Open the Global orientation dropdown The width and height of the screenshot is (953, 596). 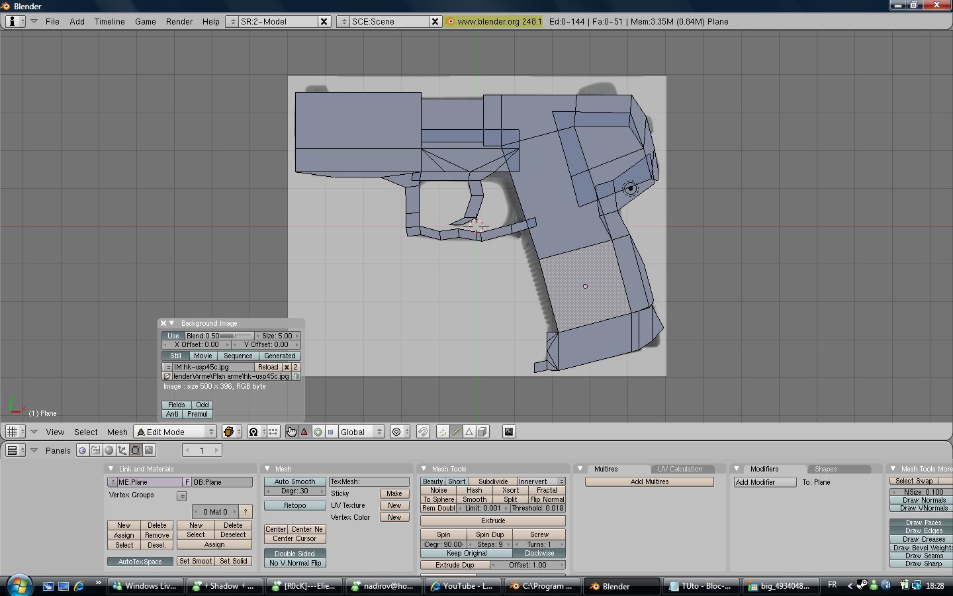361,432
